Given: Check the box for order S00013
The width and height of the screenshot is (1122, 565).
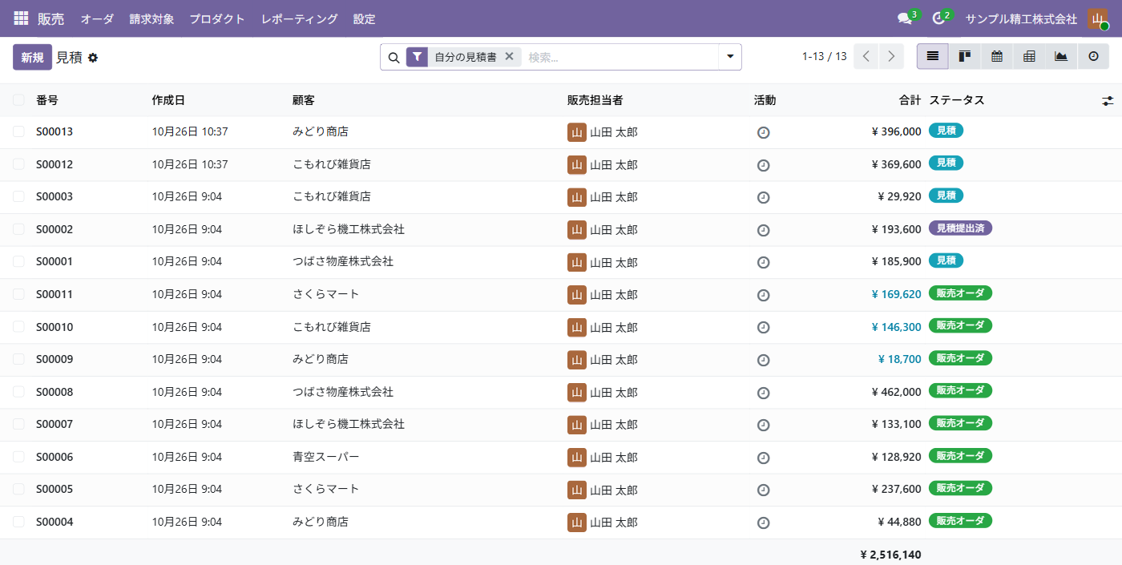Looking at the screenshot, I should coord(18,131).
